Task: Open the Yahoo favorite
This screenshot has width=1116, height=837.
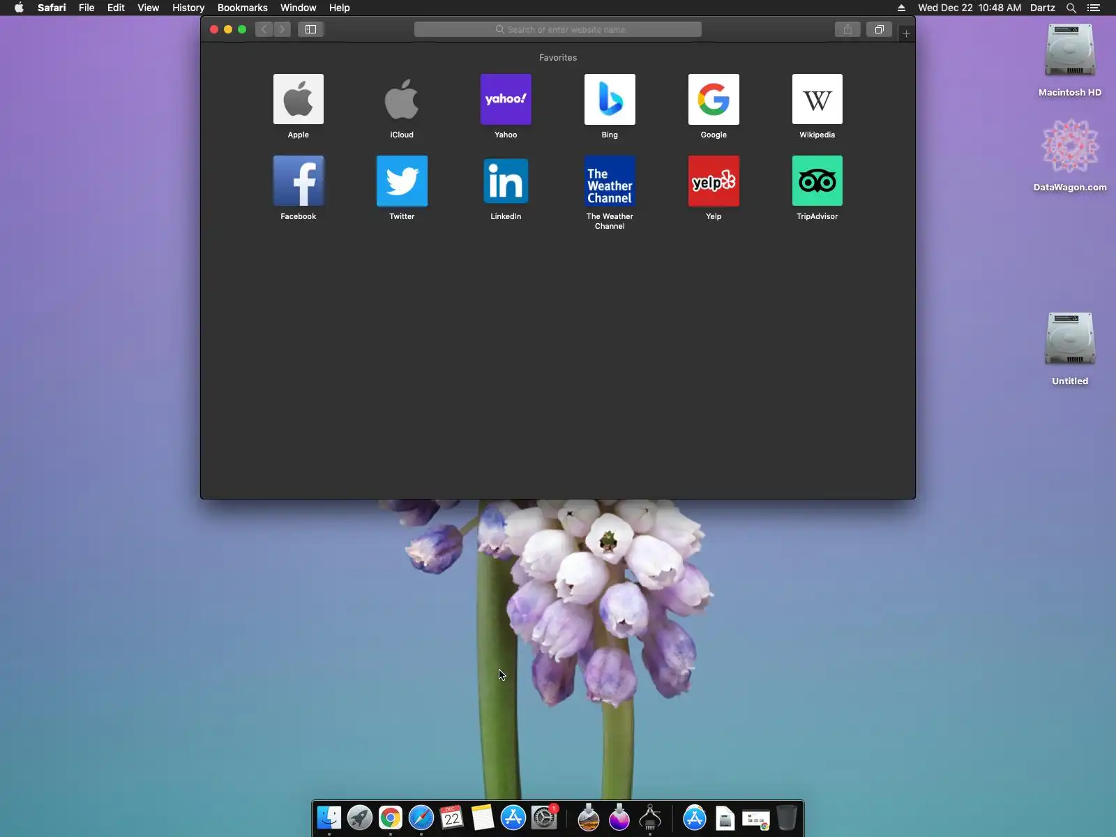Action: click(x=506, y=99)
